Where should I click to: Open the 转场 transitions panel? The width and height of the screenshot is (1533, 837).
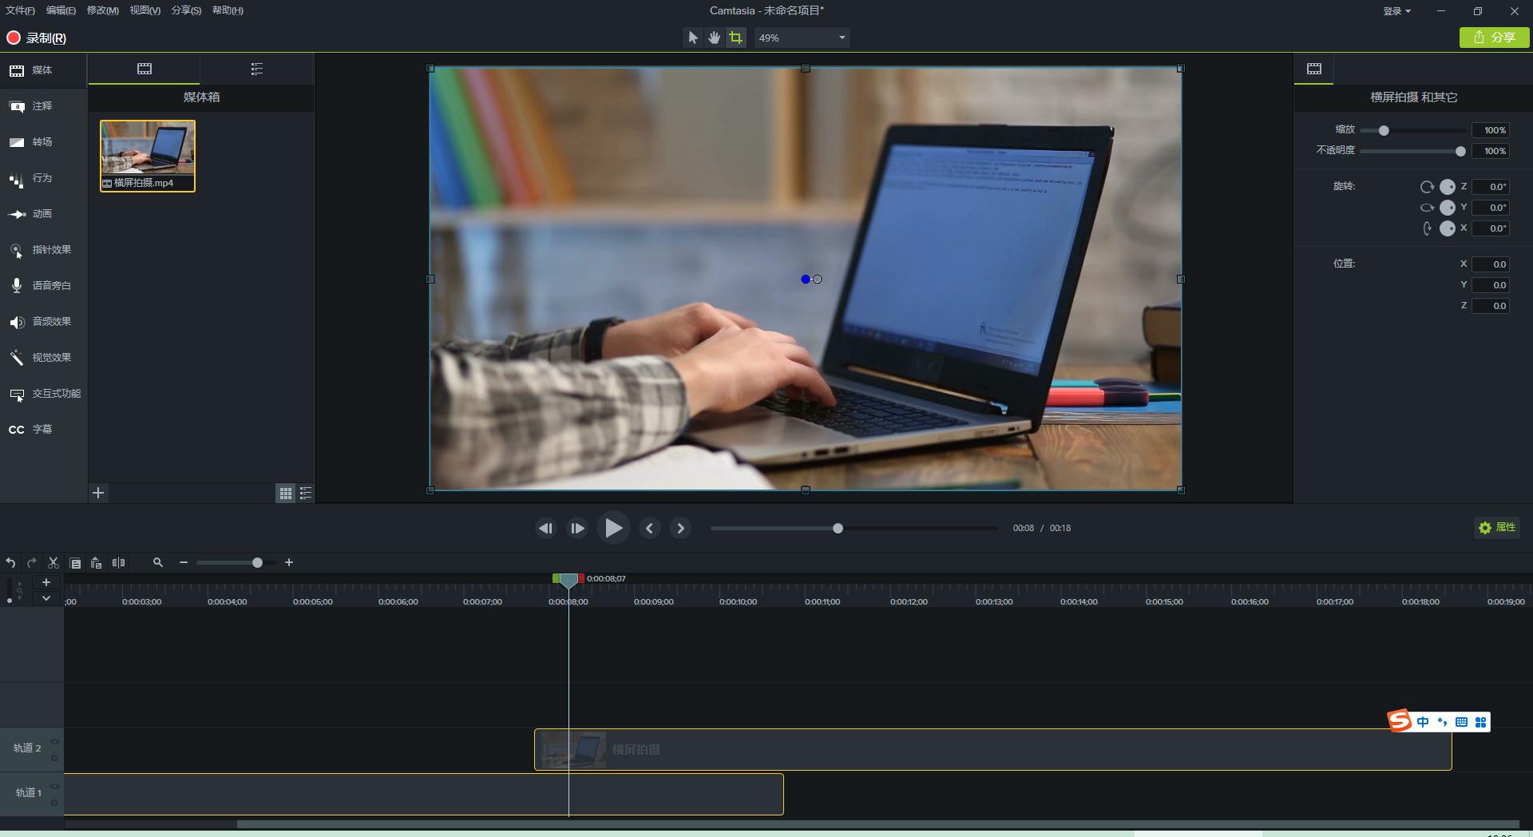pyautogui.click(x=42, y=142)
